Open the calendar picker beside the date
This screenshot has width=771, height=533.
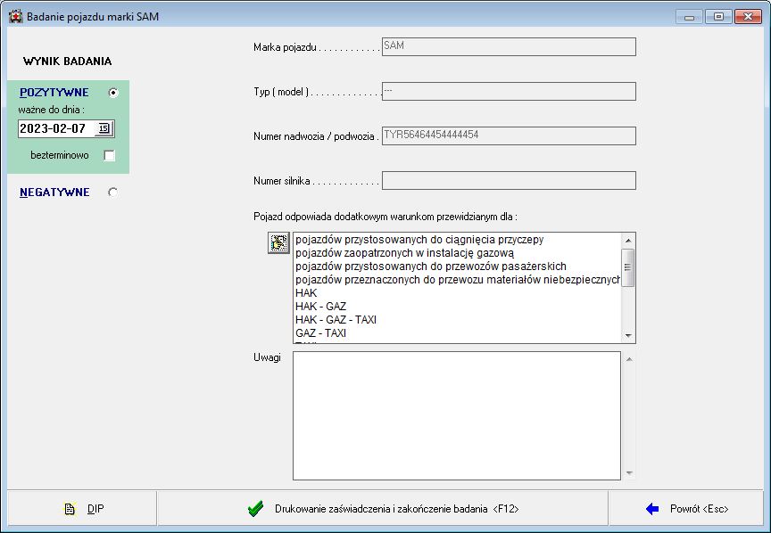(x=104, y=128)
